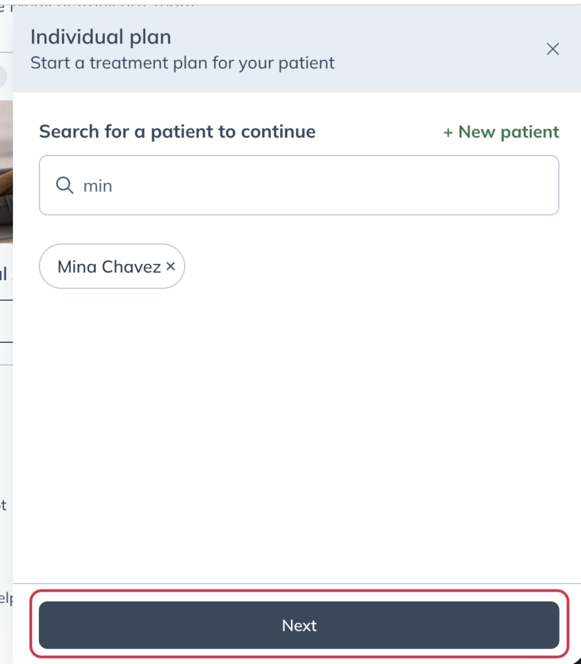Click the "Individual plan" dialog title
581x664 pixels.
[101, 37]
